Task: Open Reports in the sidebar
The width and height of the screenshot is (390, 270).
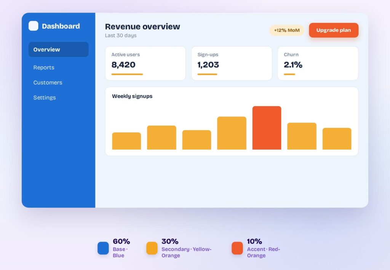Action: 44,67
